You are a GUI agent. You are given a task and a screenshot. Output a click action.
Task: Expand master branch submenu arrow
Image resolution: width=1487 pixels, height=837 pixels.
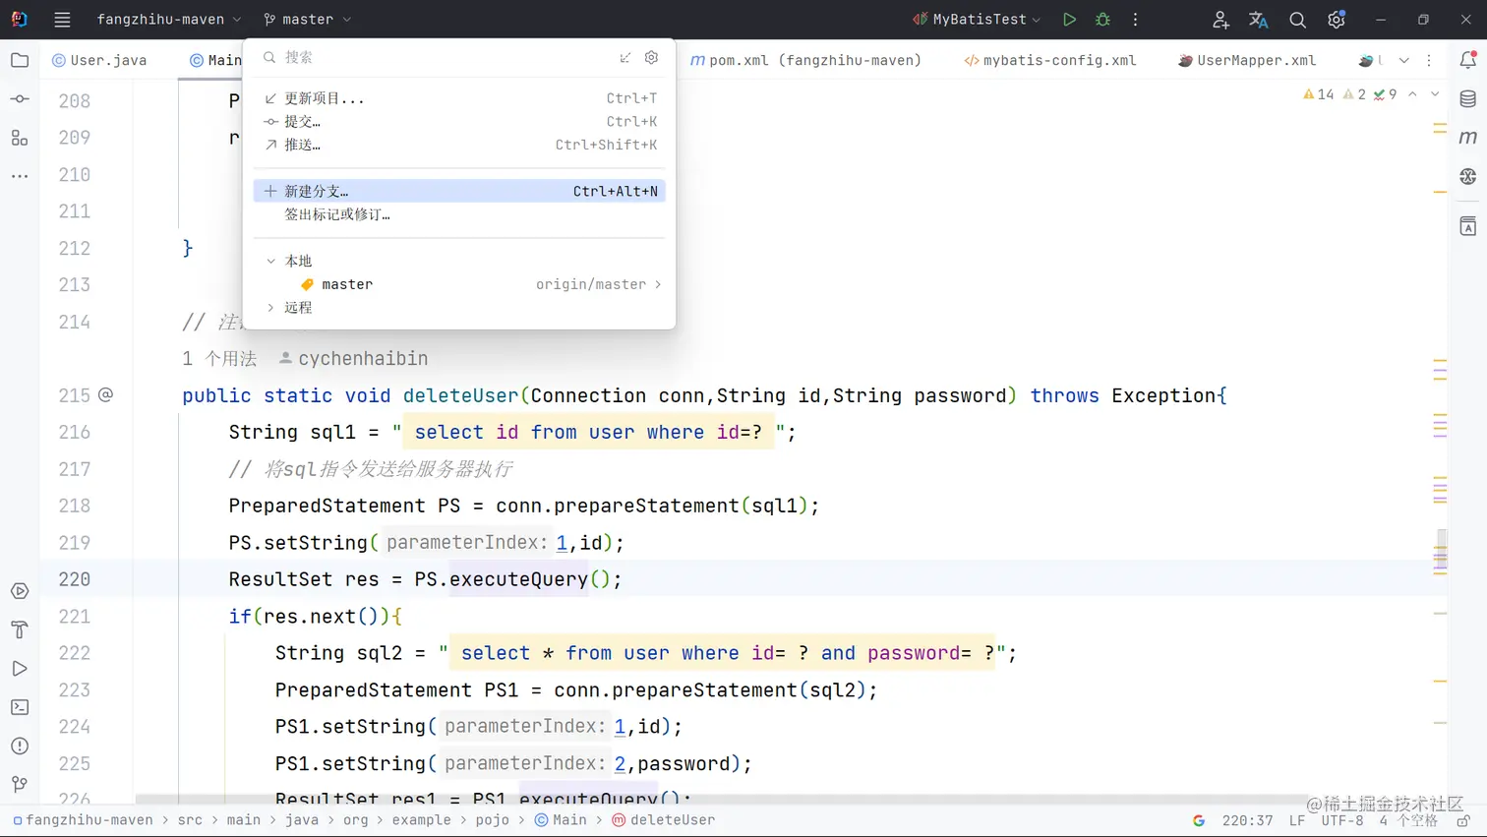(658, 284)
